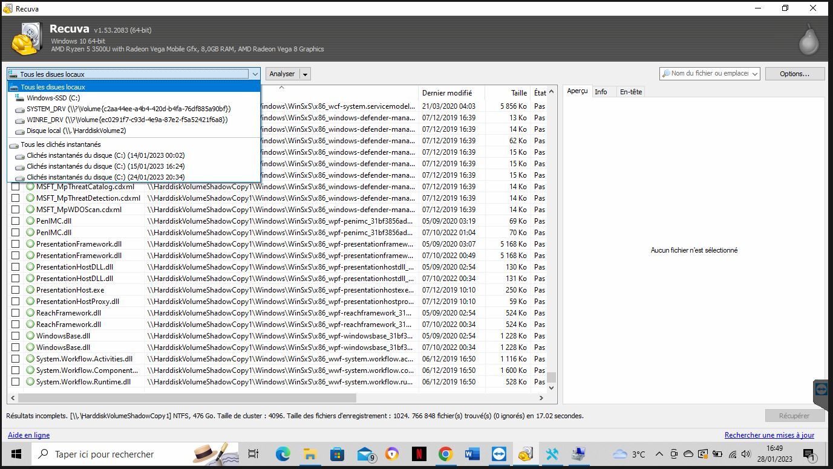Open the OneDrive cloud tray icon
The height and width of the screenshot is (469, 833).
click(688, 454)
